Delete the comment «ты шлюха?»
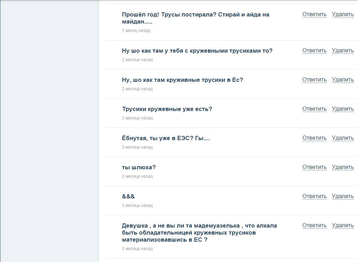The image size is (358, 262). click(343, 167)
